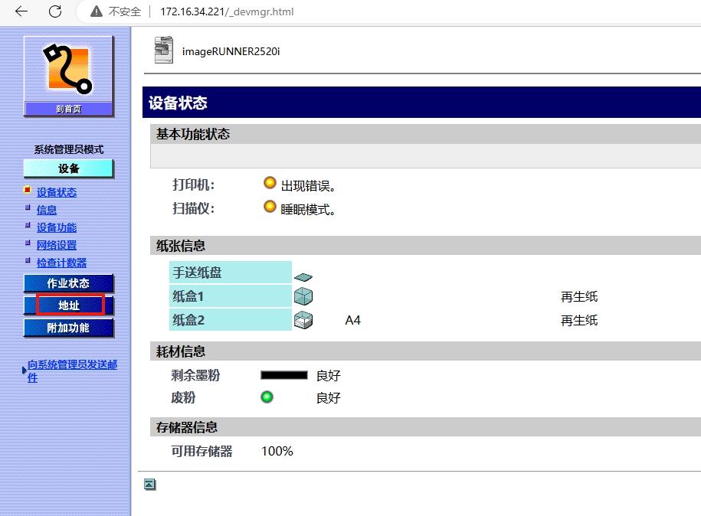This screenshot has width=701, height=516.
Task: Click 良好 next to the 废粉 indicator
Action: [x=328, y=397]
